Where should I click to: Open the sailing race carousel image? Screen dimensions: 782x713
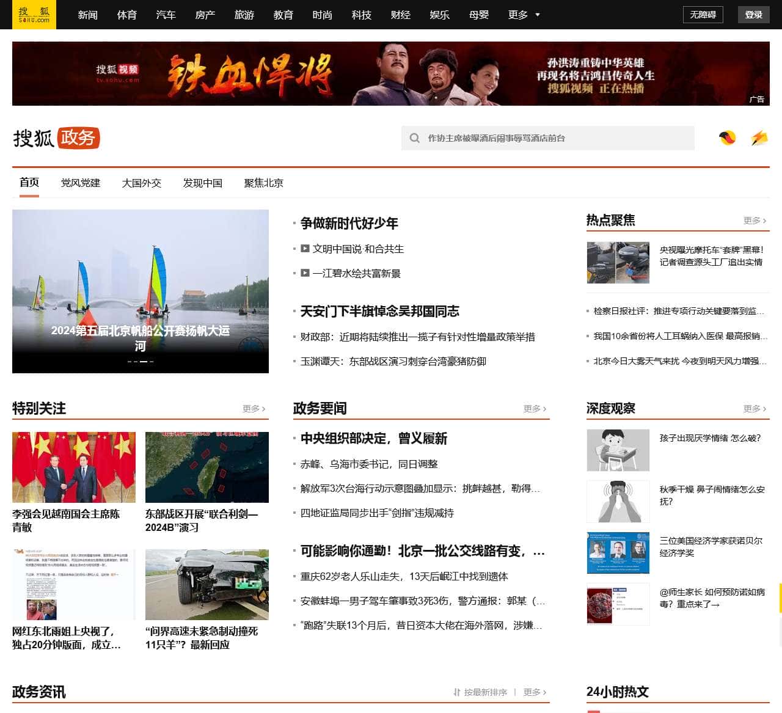click(141, 291)
